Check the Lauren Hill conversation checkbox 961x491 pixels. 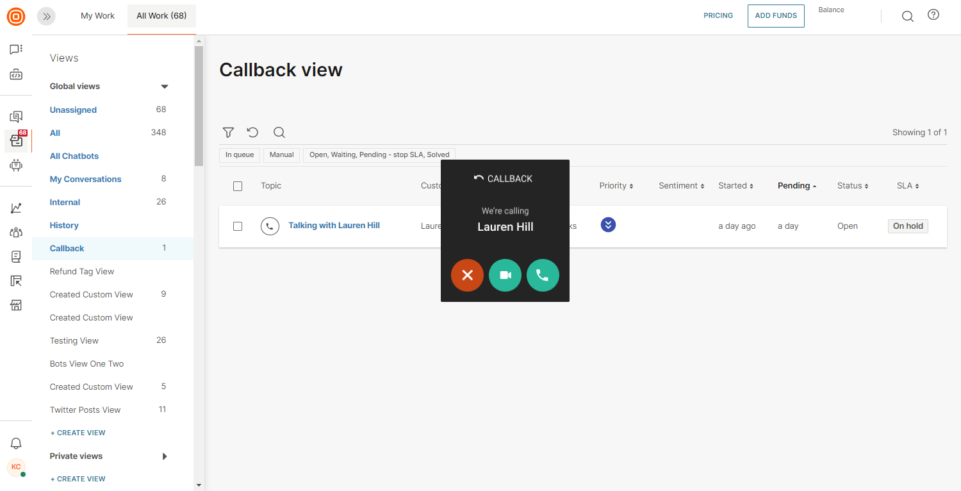point(238,226)
